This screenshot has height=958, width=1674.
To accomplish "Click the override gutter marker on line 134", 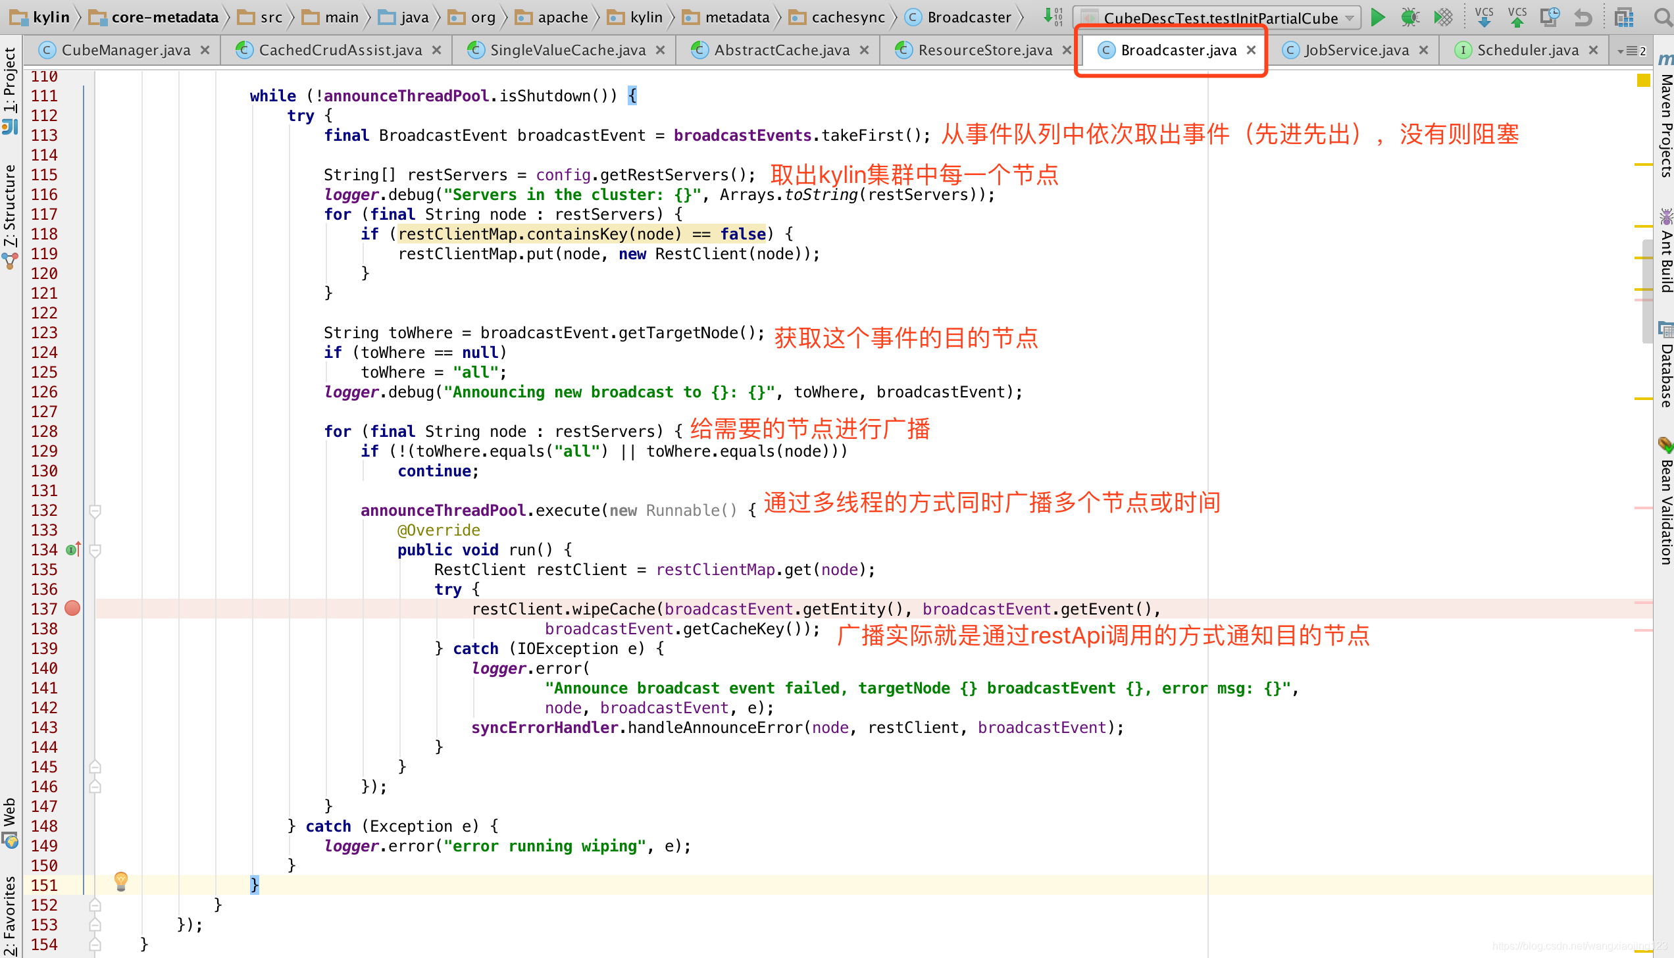I will (x=73, y=549).
